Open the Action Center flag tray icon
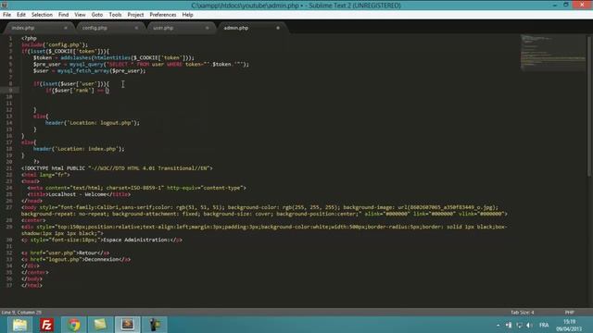 pos(509,325)
